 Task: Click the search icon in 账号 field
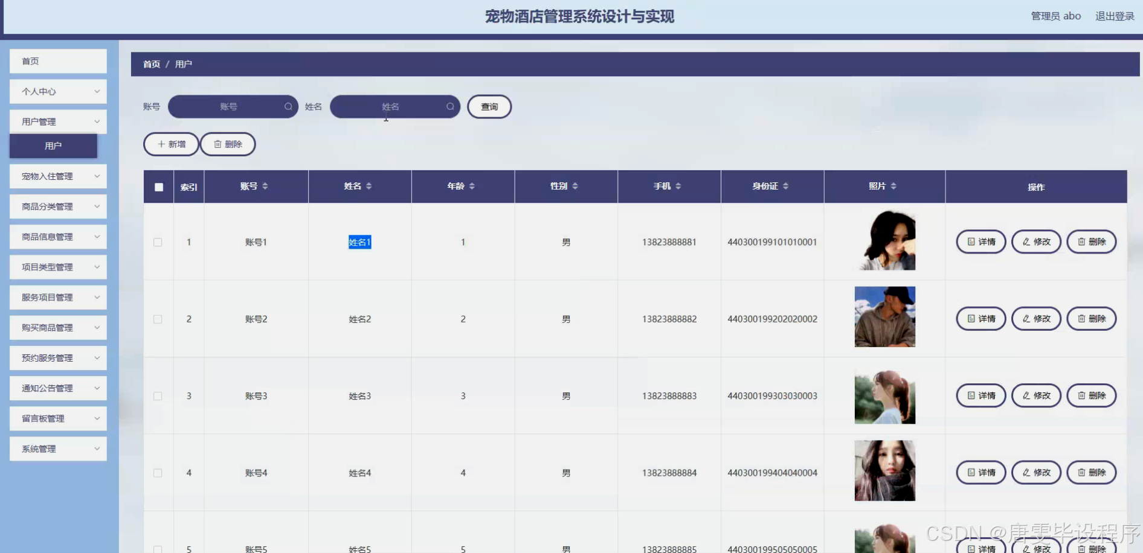click(x=288, y=107)
